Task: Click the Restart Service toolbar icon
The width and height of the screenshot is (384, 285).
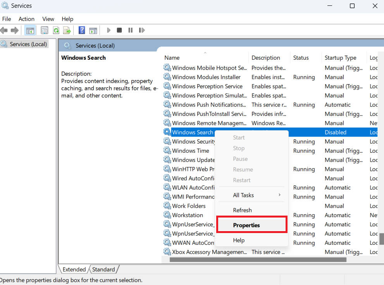Action: [142, 30]
